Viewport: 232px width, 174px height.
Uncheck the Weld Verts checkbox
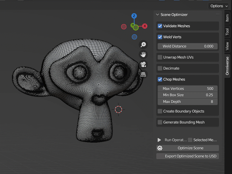(x=160, y=37)
